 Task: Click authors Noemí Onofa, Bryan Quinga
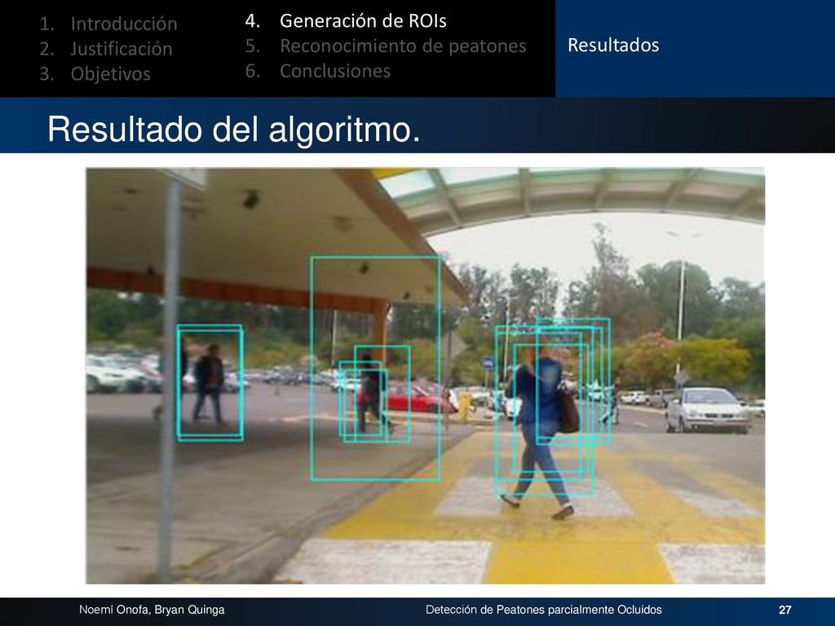152,610
